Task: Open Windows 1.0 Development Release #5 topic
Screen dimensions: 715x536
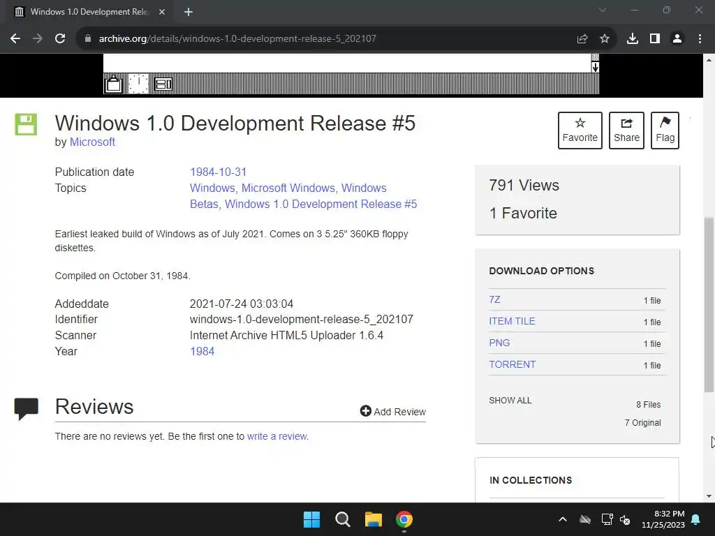Action: (321, 204)
